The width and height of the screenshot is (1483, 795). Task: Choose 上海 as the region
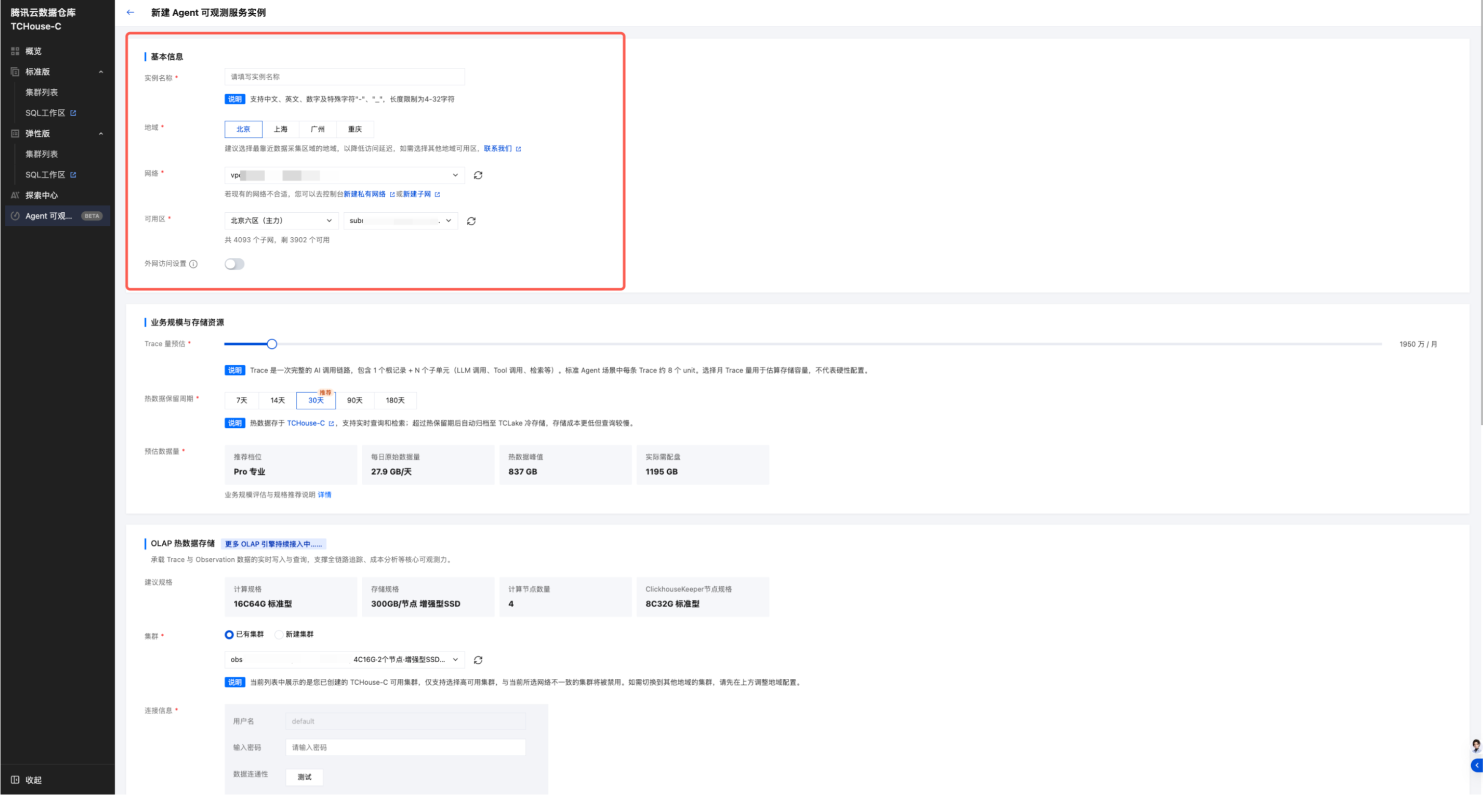pyautogui.click(x=280, y=129)
